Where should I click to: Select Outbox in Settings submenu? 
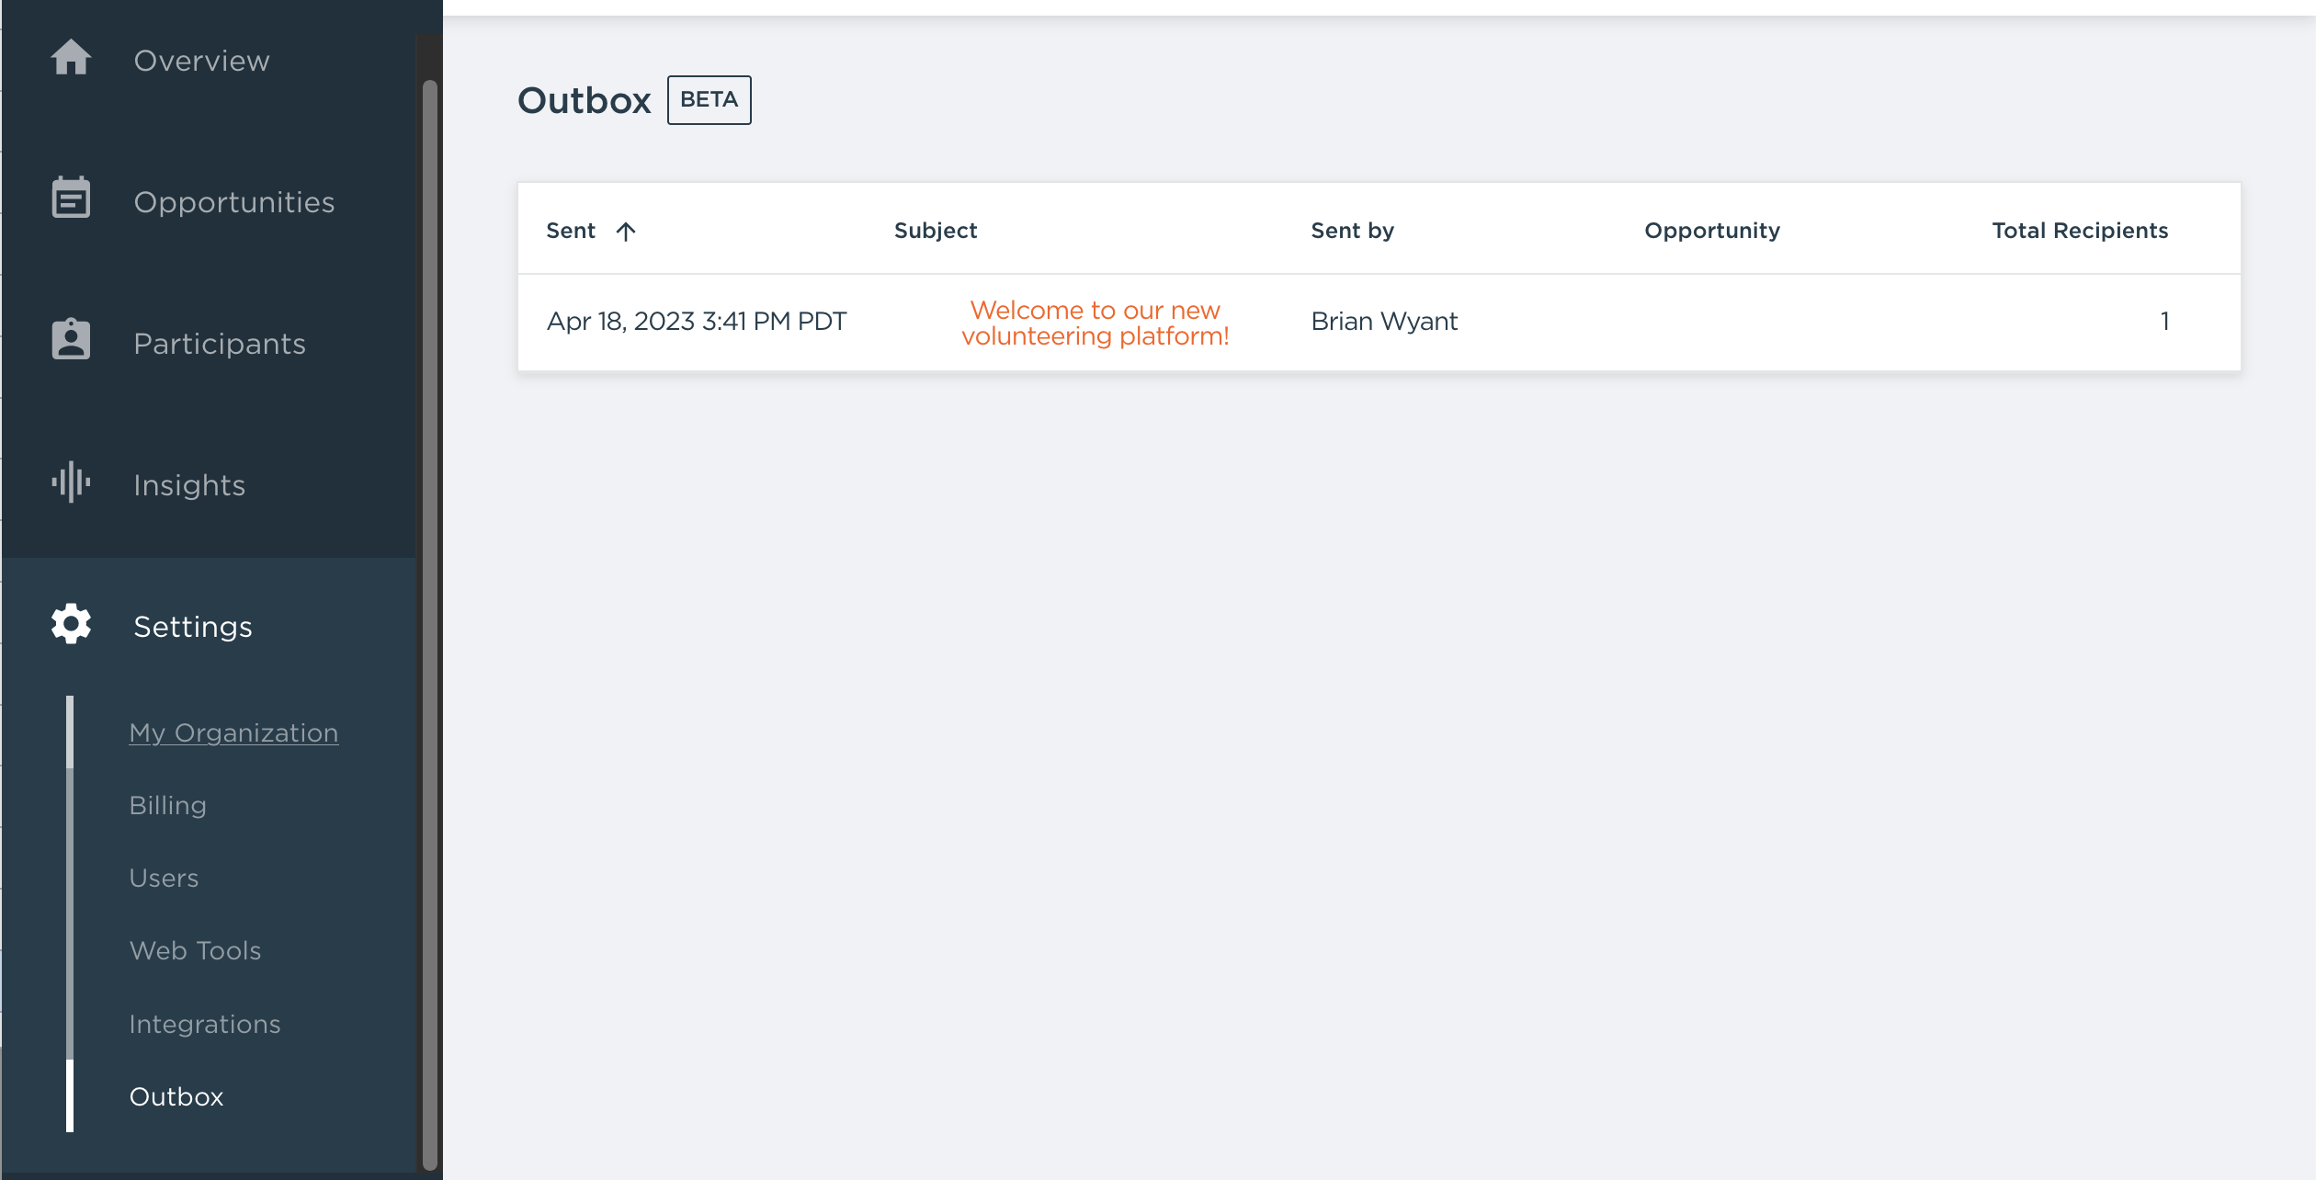pyautogui.click(x=176, y=1096)
